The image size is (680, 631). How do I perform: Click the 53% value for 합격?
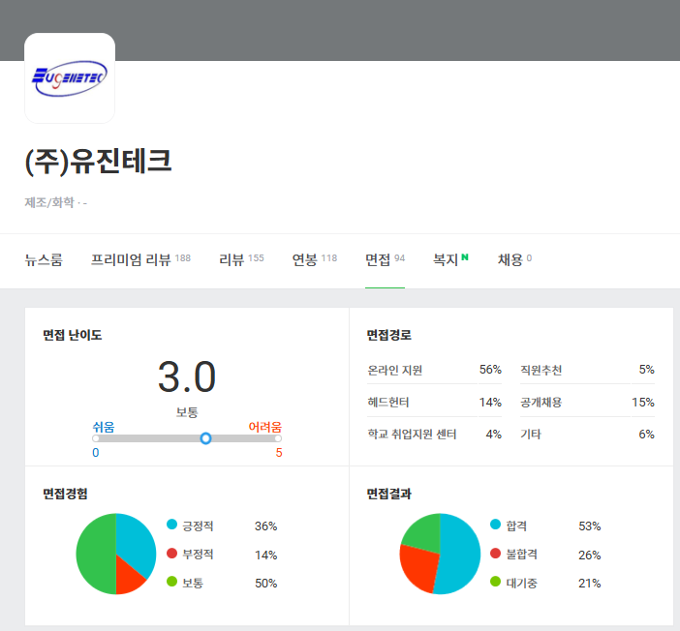[589, 526]
